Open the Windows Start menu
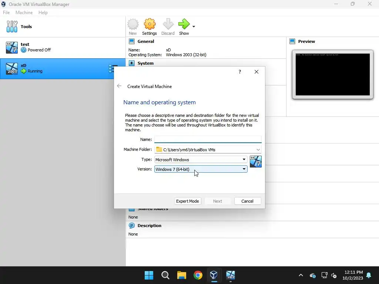The height and width of the screenshot is (284, 379). 149,275
